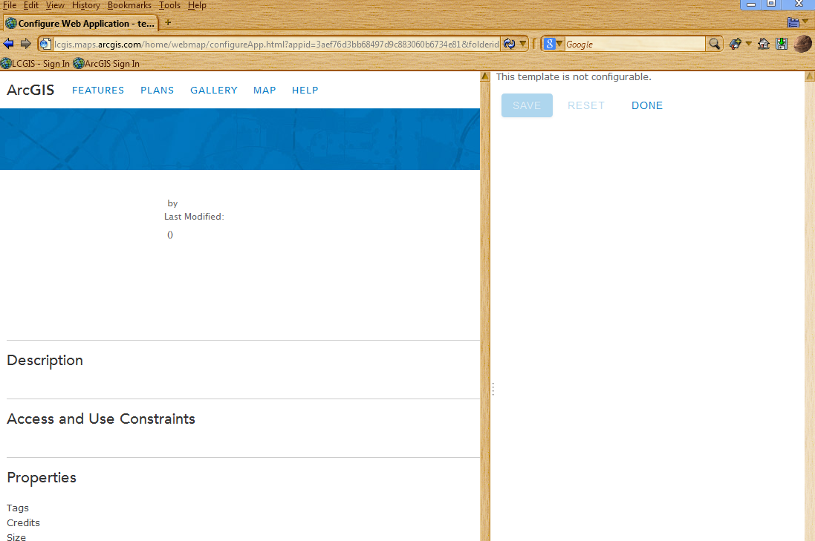This screenshot has width=815, height=541.
Task: Open the browser Help menu
Action: point(197,5)
